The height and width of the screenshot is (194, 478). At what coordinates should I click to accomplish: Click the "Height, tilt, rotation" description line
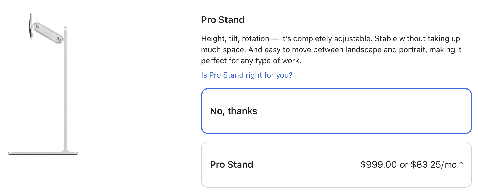pos(331,39)
